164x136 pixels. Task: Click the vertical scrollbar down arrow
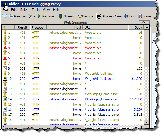147,122
